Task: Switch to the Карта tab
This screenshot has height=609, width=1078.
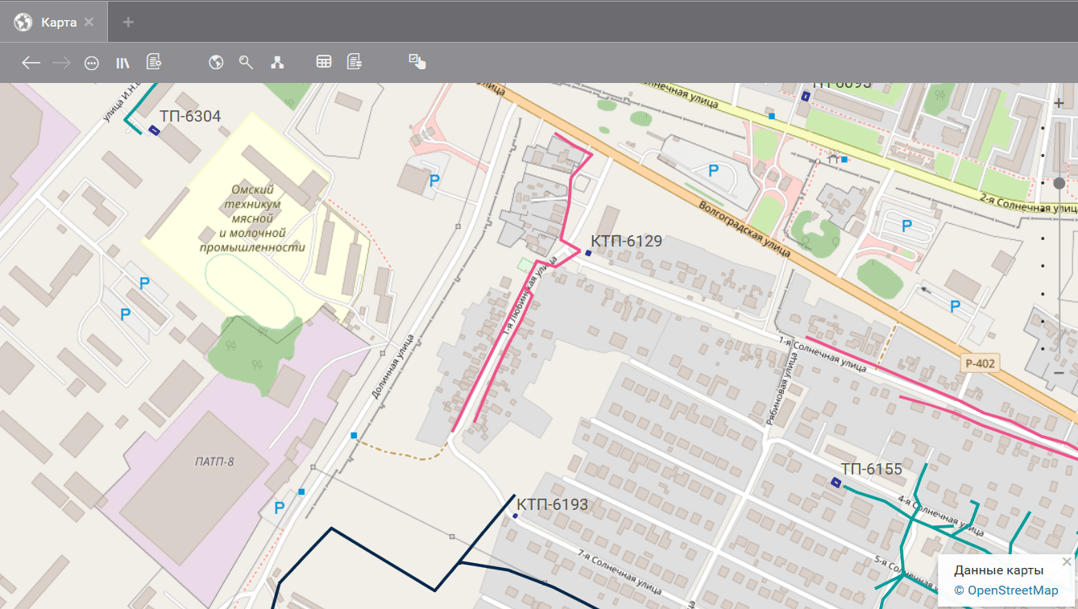Action: (x=59, y=22)
